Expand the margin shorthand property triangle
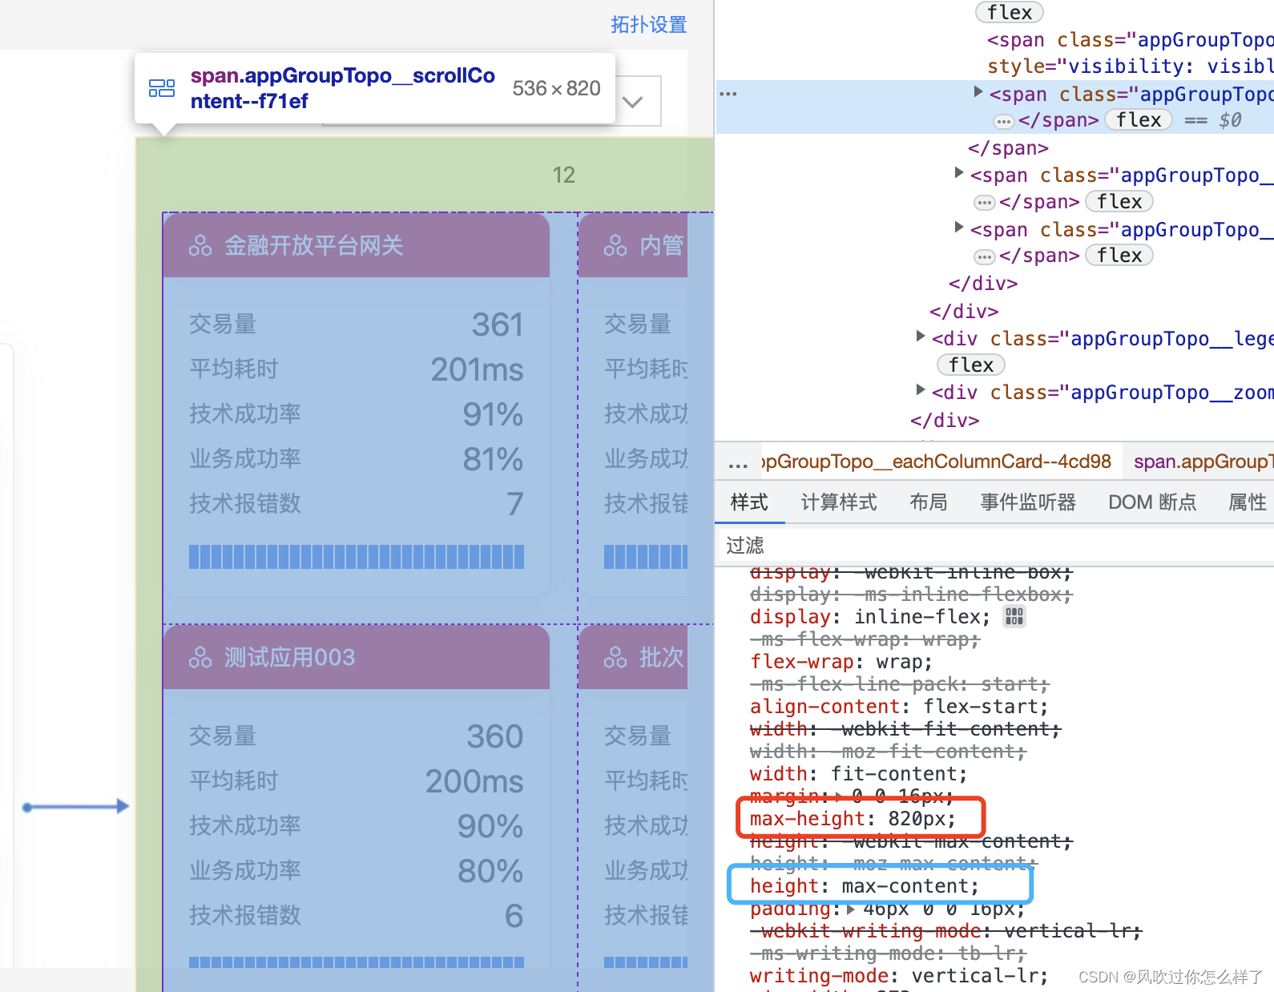This screenshot has width=1274, height=992. pos(840,796)
